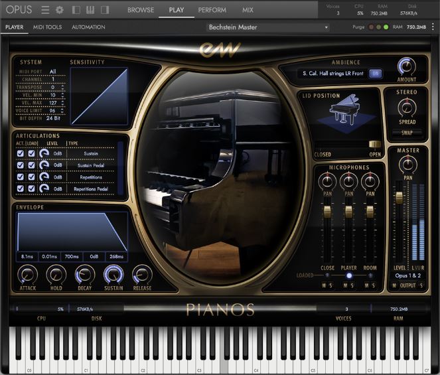Click the articulations list scrollbar

click(x=120, y=168)
